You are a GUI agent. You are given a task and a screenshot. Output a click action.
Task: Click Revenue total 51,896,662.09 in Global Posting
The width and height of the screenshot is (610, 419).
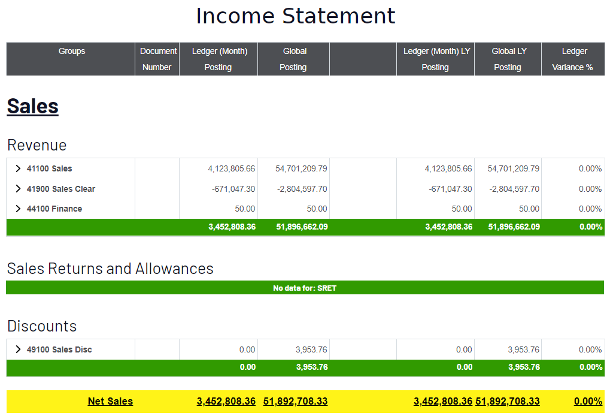coord(302,227)
